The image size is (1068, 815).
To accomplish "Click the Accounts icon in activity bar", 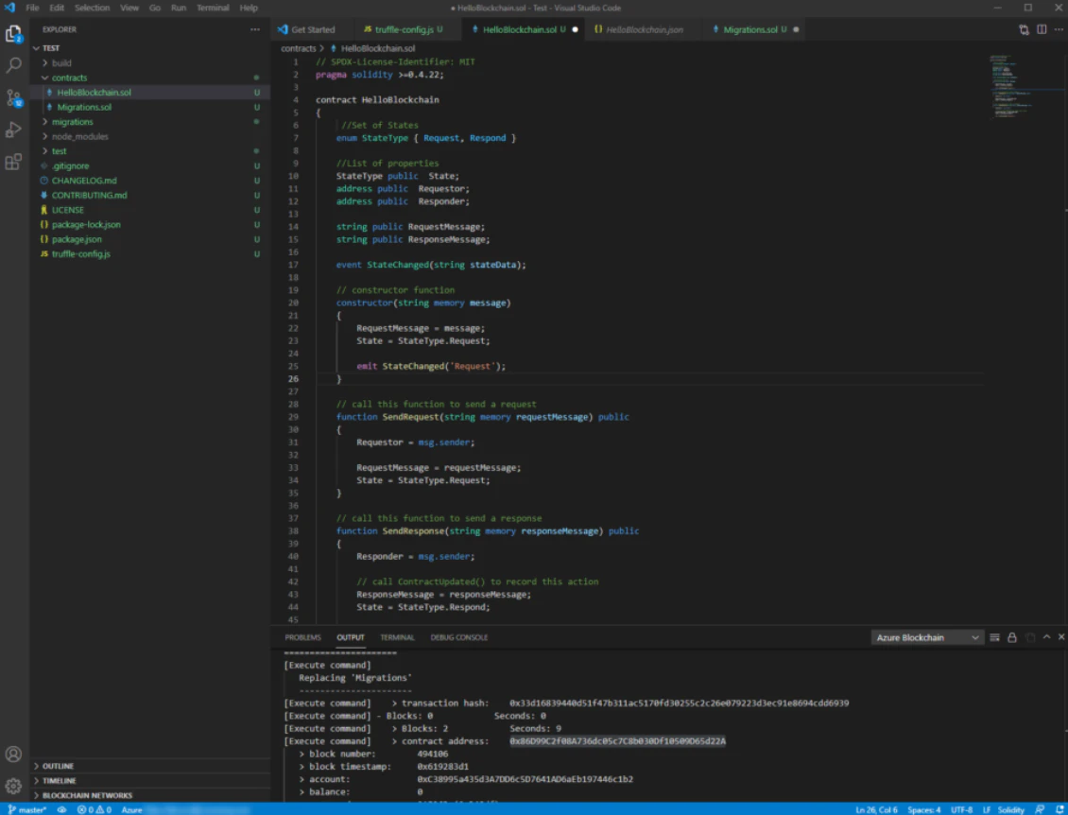I will click(13, 754).
